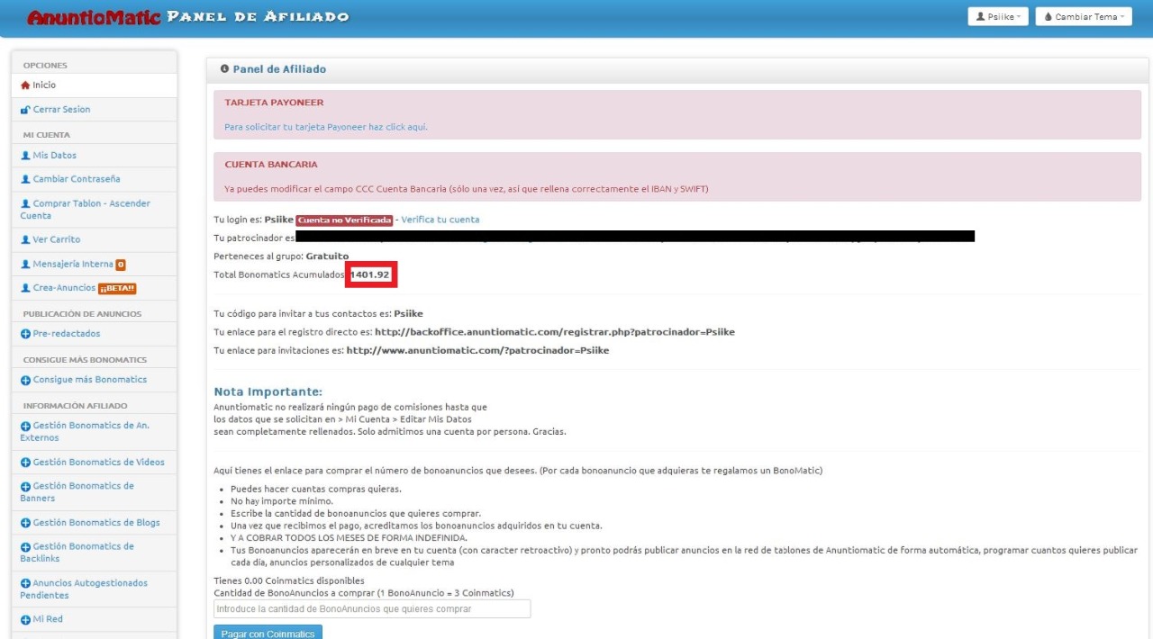
Task: Click the AnuntioMatic logo in the header
Action: click(x=94, y=17)
